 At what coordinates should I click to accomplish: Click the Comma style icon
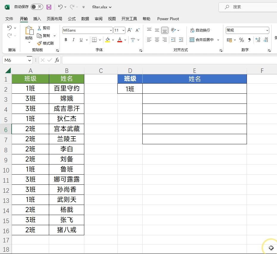click(x=249, y=40)
